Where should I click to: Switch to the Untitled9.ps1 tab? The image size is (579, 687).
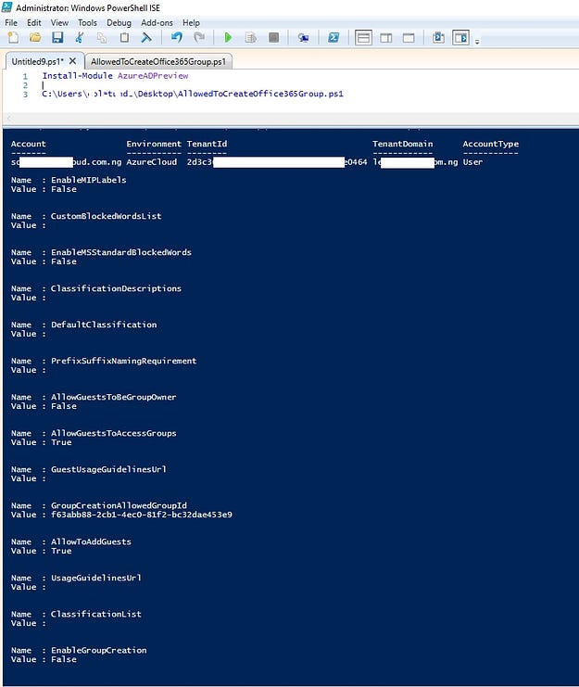(37, 61)
